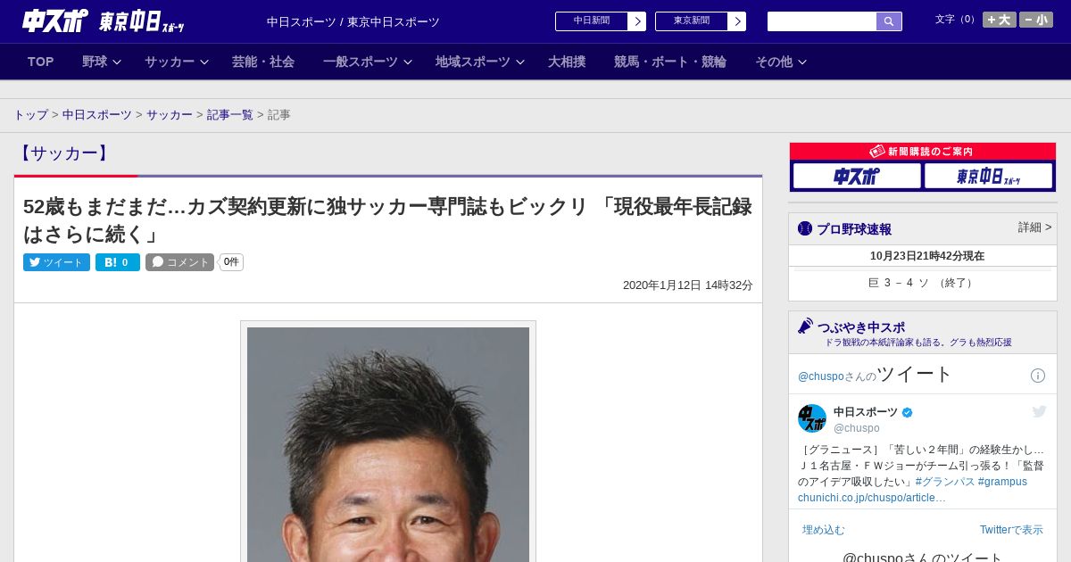
Task: Click the コメント button
Action: pyautogui.click(x=179, y=262)
